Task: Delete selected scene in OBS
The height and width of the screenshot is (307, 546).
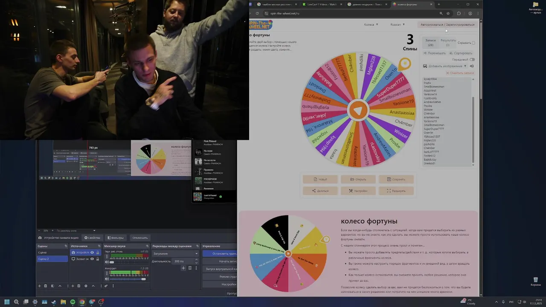Action: tap(46, 286)
